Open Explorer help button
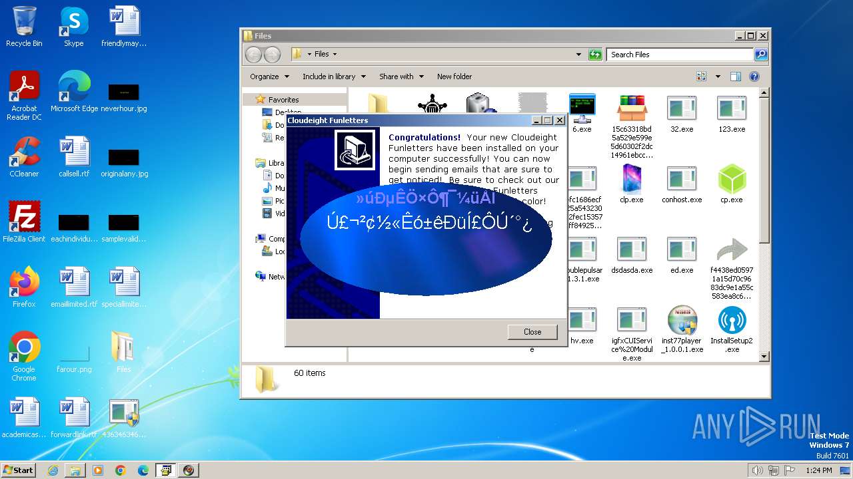This screenshot has height=479, width=853. (754, 77)
